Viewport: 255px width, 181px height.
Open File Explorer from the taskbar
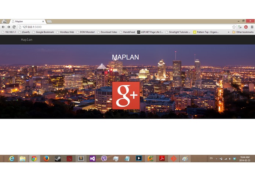click(23, 158)
